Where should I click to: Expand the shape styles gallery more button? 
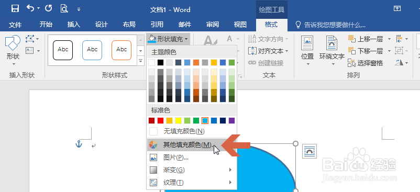tap(141, 61)
